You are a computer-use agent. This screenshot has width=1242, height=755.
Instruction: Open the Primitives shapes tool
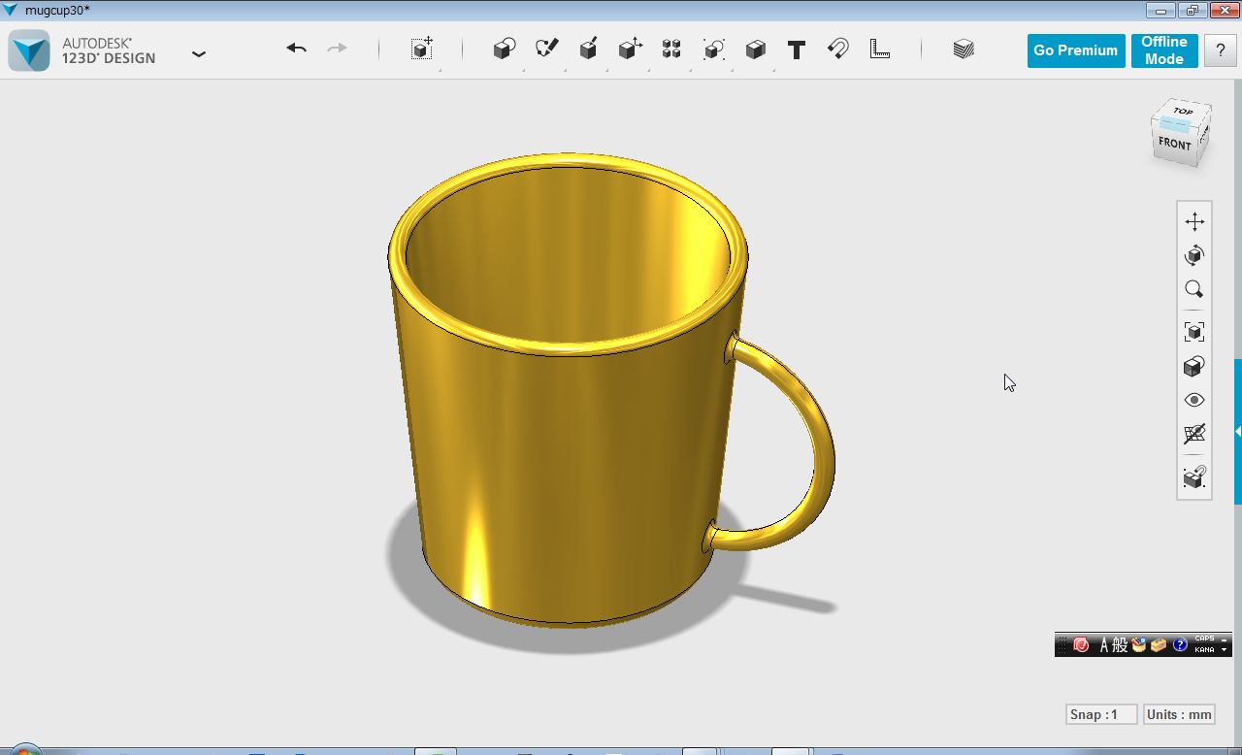pos(504,49)
